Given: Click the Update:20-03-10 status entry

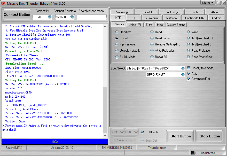Looking at the screenshot, I should pyautogui.click(x=62, y=147).
